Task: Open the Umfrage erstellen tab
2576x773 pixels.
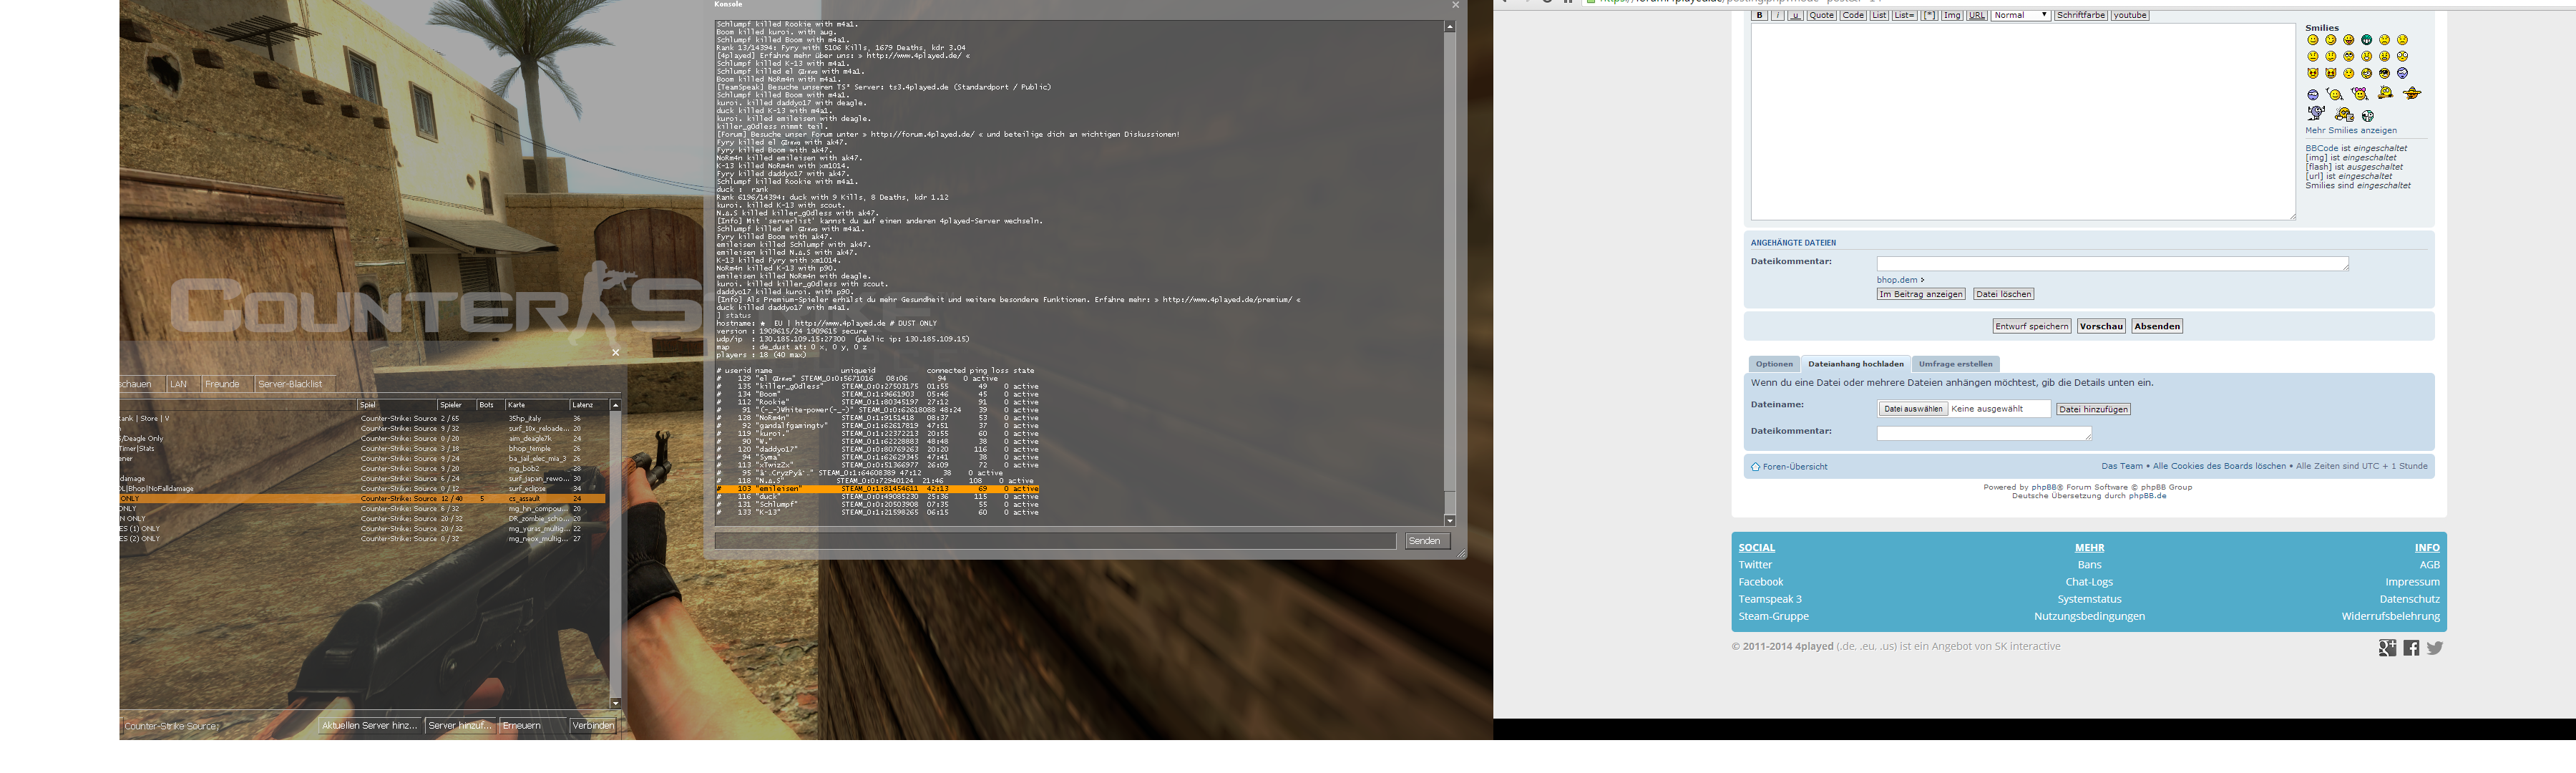Action: coord(1955,364)
